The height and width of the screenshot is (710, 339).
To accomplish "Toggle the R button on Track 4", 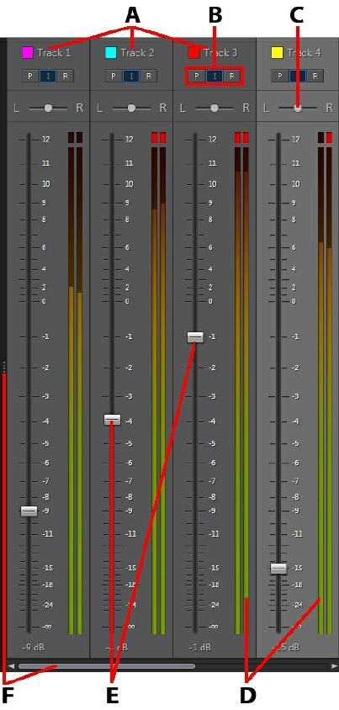I will click(315, 76).
